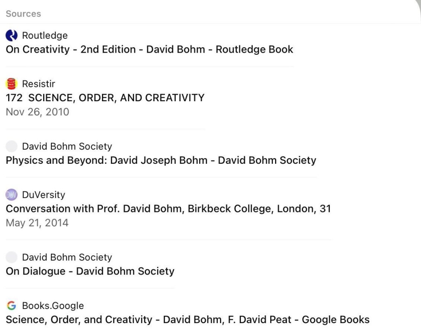Open Conversation with Prof. David Bohm link
The height and width of the screenshot is (335, 421).
(x=168, y=209)
